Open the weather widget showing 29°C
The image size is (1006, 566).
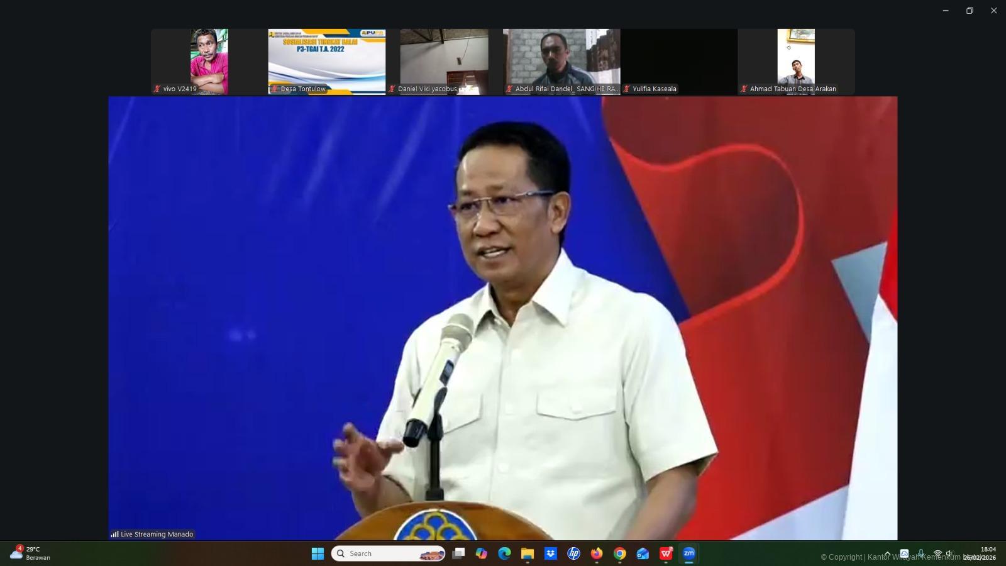30,553
